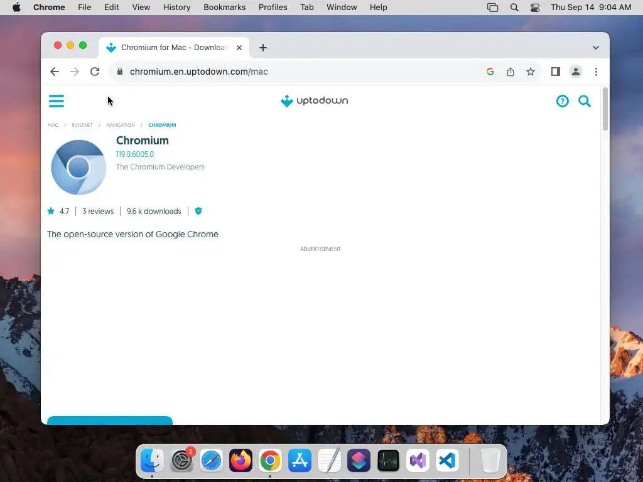Open the History menu
This screenshot has width=643, height=482.
[x=176, y=8]
